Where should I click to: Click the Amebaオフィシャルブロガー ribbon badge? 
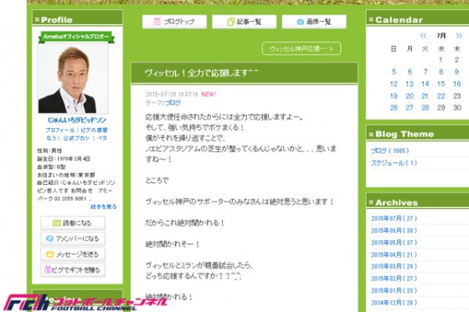click(x=76, y=37)
